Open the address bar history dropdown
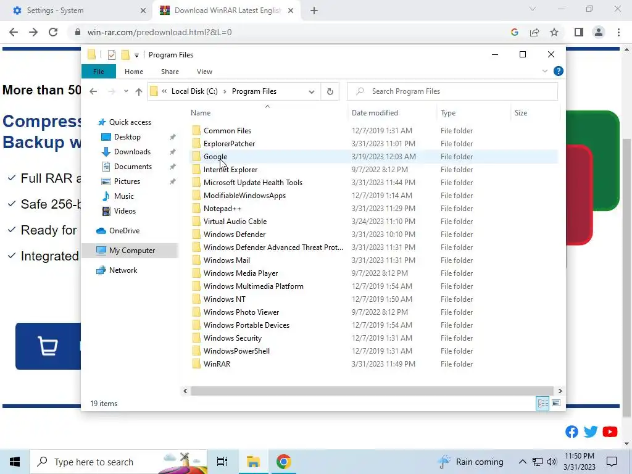This screenshot has width=632, height=474. point(312,91)
